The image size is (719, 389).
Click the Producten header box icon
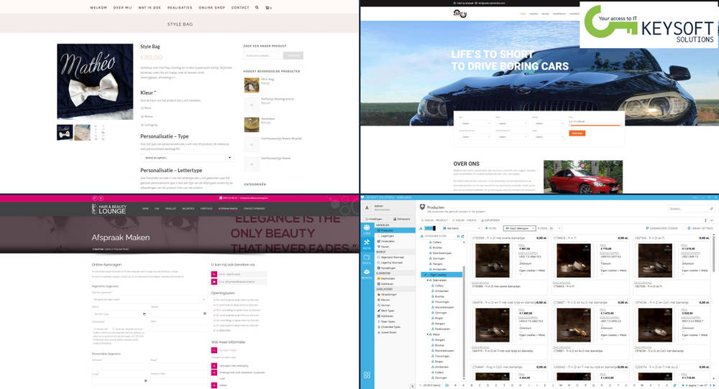[x=422, y=207]
